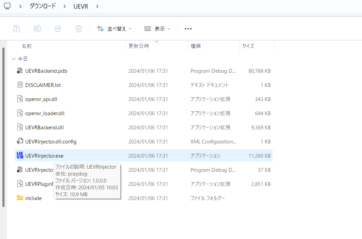This screenshot has width=362, height=239.
Task: Click the 9,369 KB size cell
Action: [x=261, y=128]
